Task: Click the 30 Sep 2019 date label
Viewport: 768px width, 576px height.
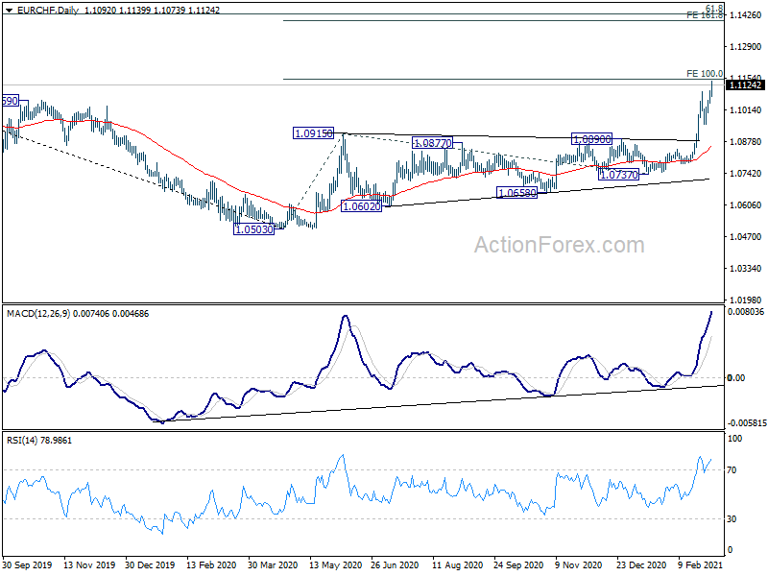Action: point(27,564)
